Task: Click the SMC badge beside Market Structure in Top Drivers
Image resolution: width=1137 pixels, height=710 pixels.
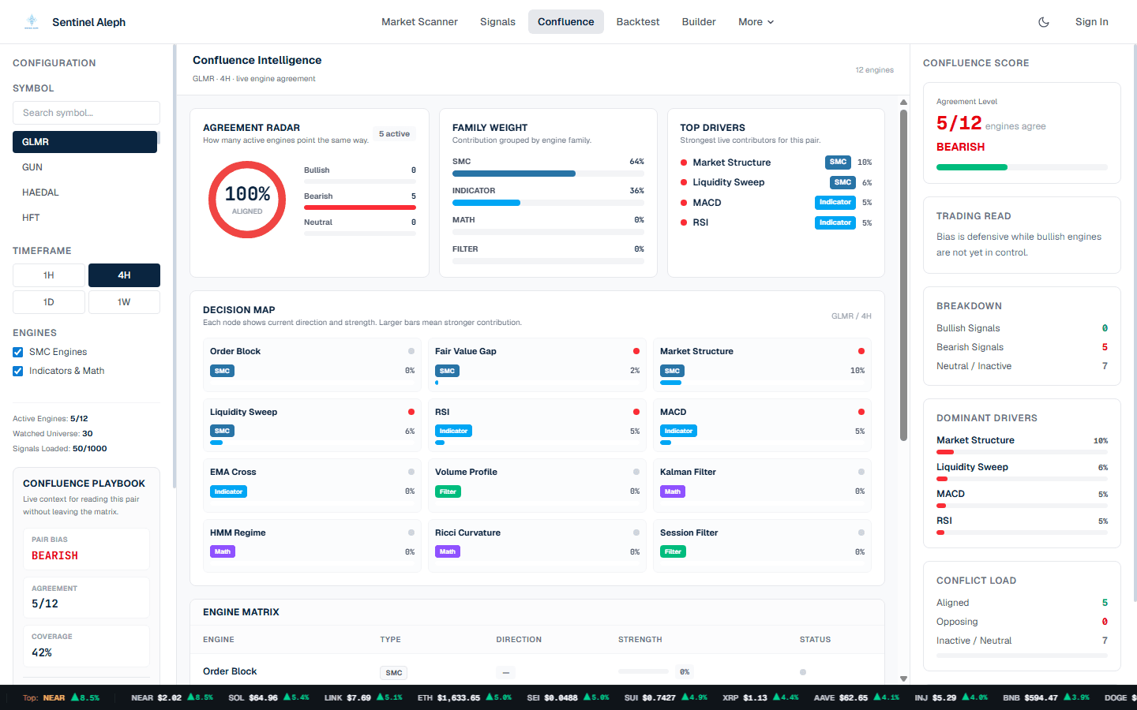Action: click(x=838, y=162)
